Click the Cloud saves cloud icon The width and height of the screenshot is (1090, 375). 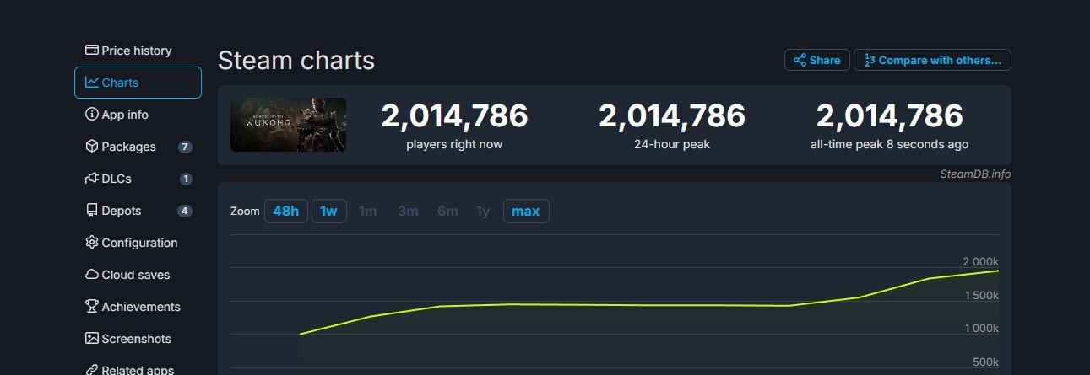[x=92, y=275]
